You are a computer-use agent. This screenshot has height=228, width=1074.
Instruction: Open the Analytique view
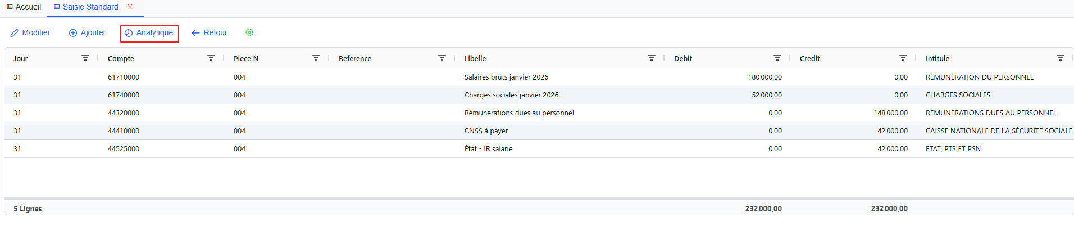(x=149, y=33)
